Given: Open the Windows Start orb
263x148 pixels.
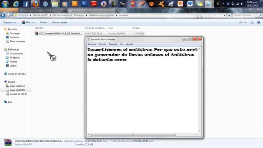Looking at the screenshot, I should coord(5,4).
